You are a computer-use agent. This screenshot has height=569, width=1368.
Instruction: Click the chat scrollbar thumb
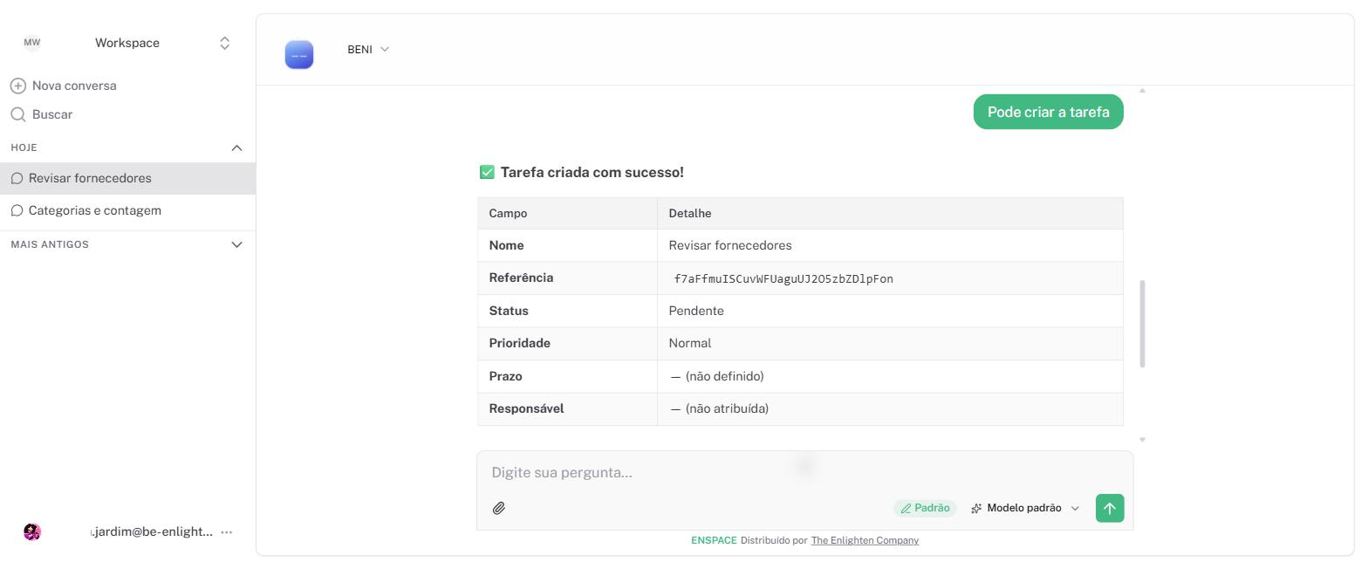pyautogui.click(x=1142, y=324)
